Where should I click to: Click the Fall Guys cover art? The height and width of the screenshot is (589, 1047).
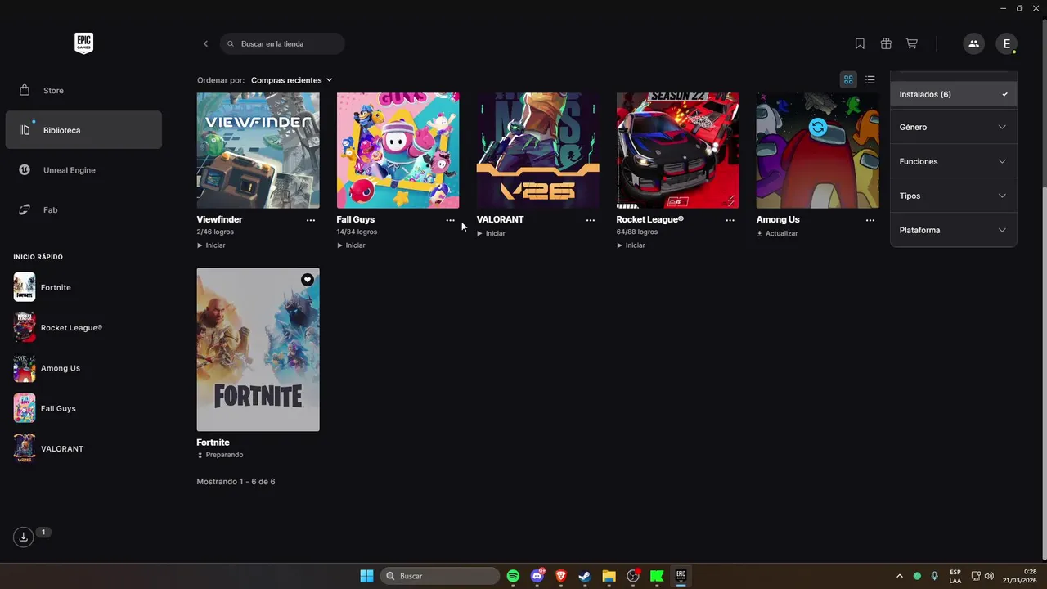tap(398, 151)
